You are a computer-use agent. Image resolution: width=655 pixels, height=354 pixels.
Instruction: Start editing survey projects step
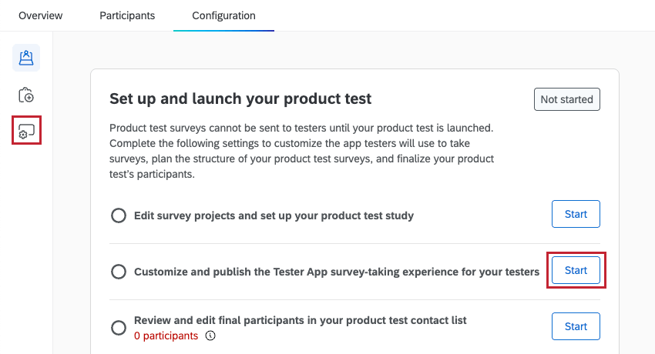(576, 214)
